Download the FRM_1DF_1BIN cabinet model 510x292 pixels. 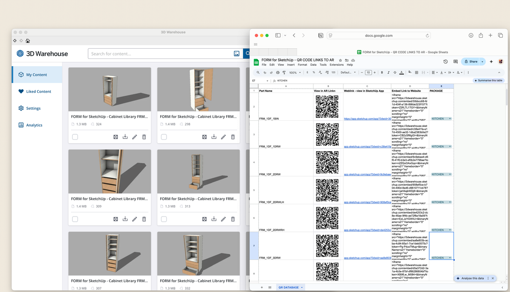pos(125,136)
